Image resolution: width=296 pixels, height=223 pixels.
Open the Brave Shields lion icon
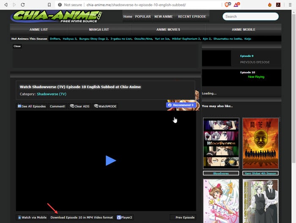coord(227,5)
